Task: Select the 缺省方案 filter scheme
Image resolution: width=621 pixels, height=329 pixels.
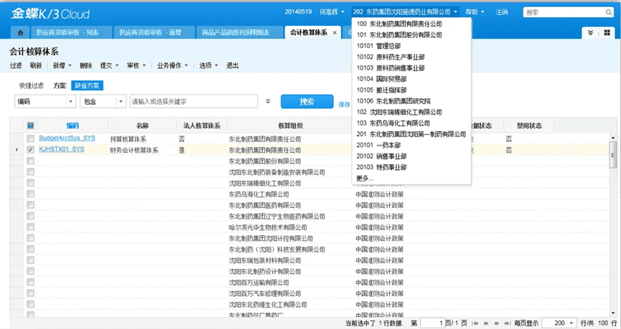Action: (87, 85)
